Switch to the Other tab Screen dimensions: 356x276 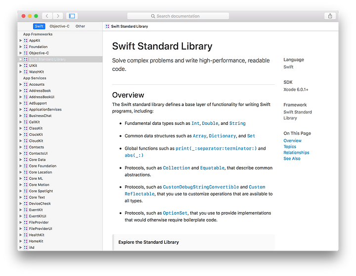point(81,26)
